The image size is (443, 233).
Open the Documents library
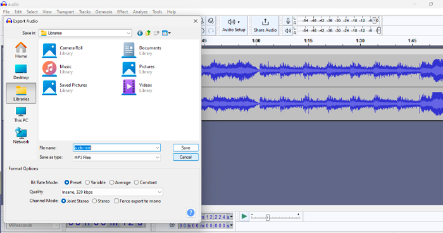pos(142,50)
